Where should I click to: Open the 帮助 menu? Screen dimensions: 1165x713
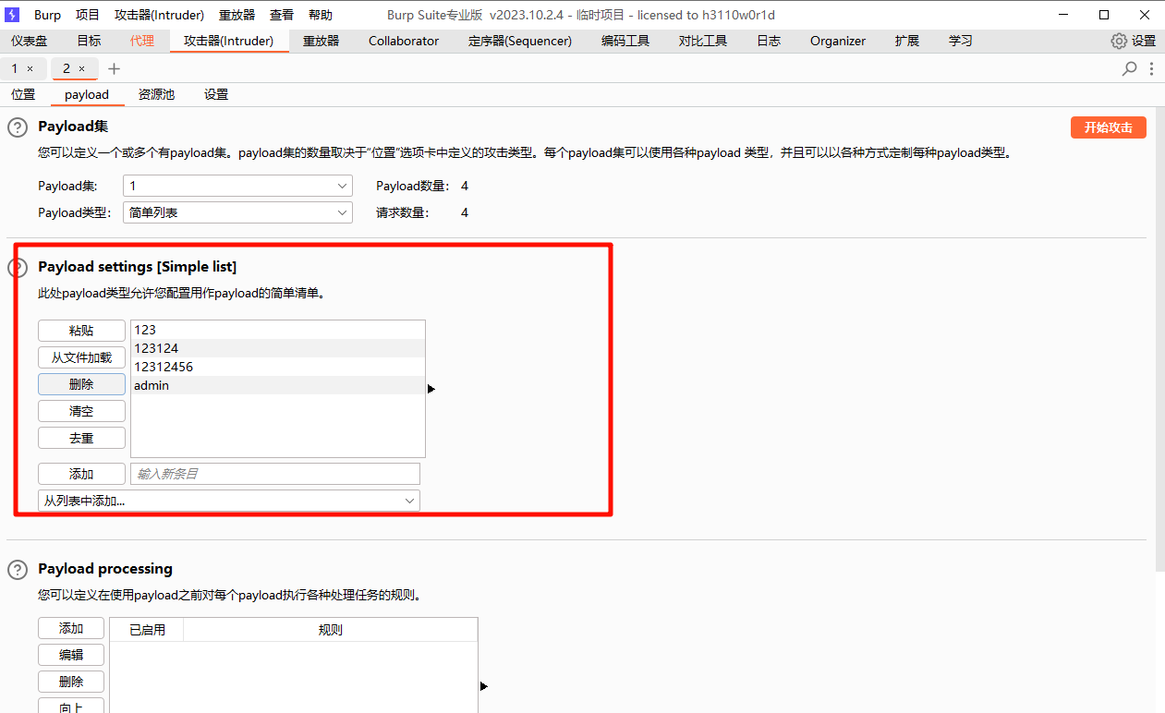321,15
